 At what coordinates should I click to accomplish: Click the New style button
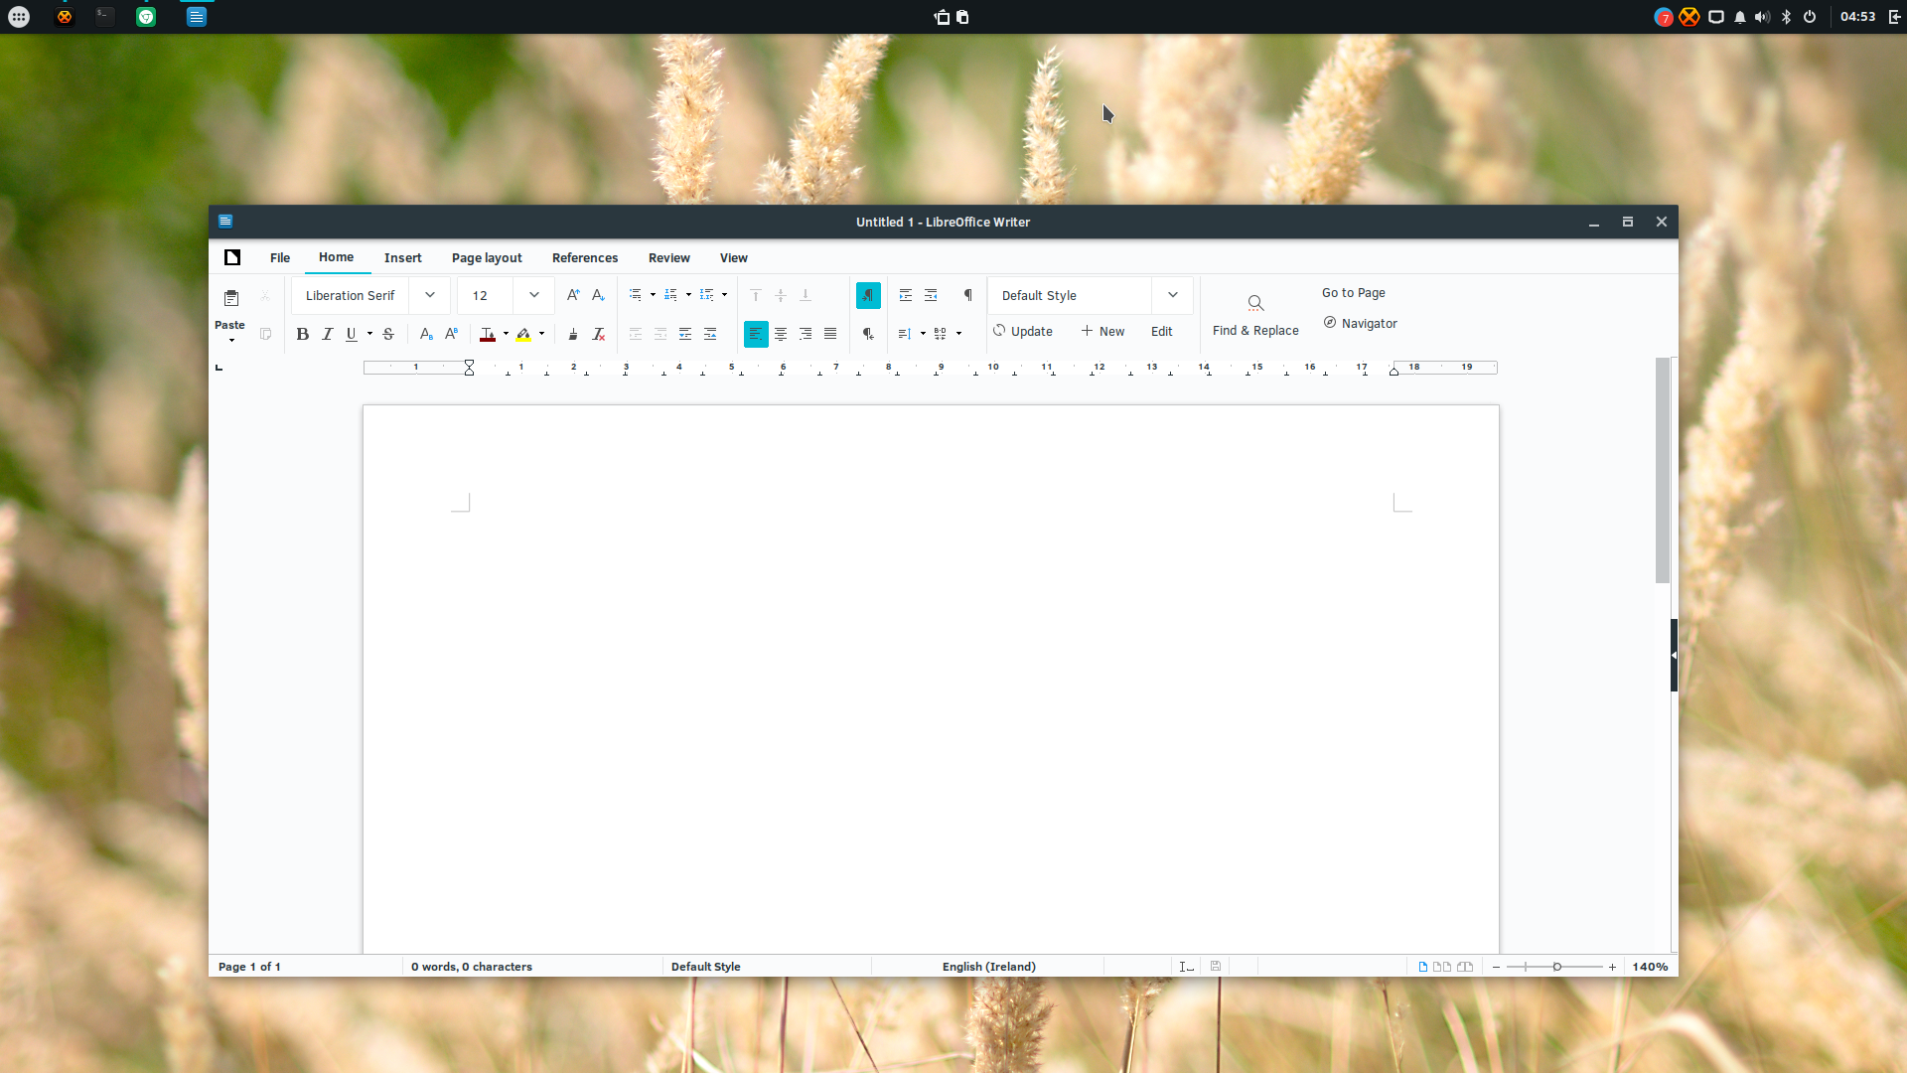coord(1102,331)
